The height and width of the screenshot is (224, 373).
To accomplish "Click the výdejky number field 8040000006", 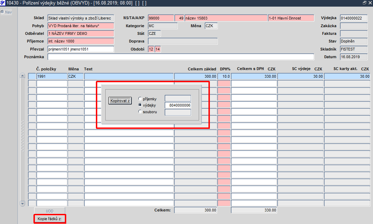I will coord(178,105).
